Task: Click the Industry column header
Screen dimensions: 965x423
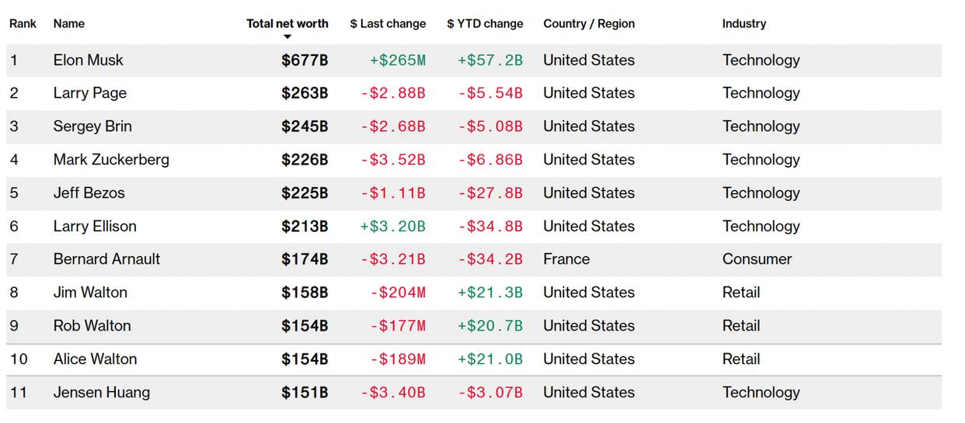Action: 744,23
